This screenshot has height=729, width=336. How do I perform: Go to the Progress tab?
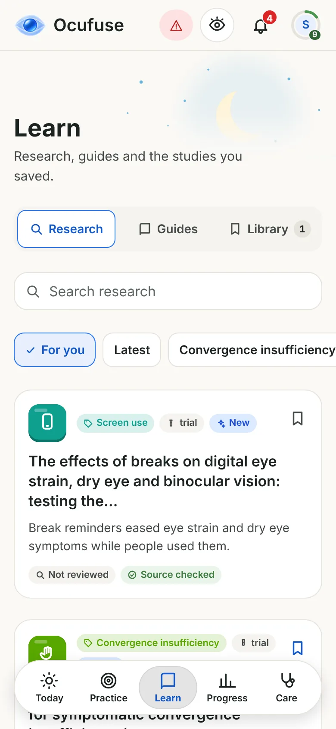point(227,688)
